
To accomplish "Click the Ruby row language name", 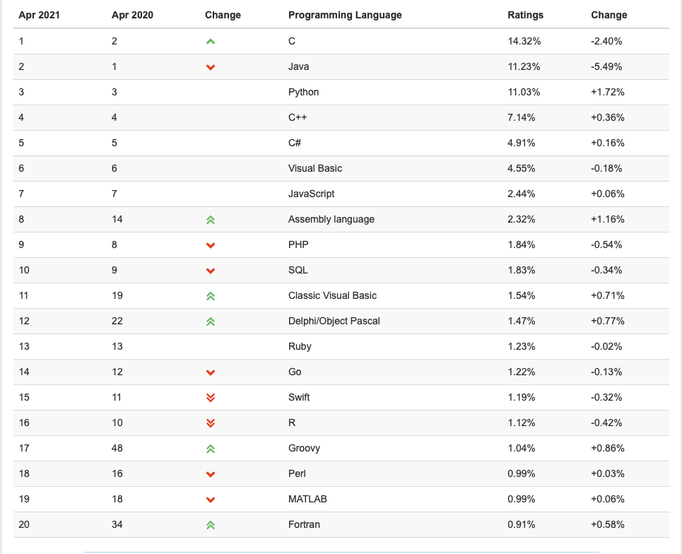I will point(300,346).
